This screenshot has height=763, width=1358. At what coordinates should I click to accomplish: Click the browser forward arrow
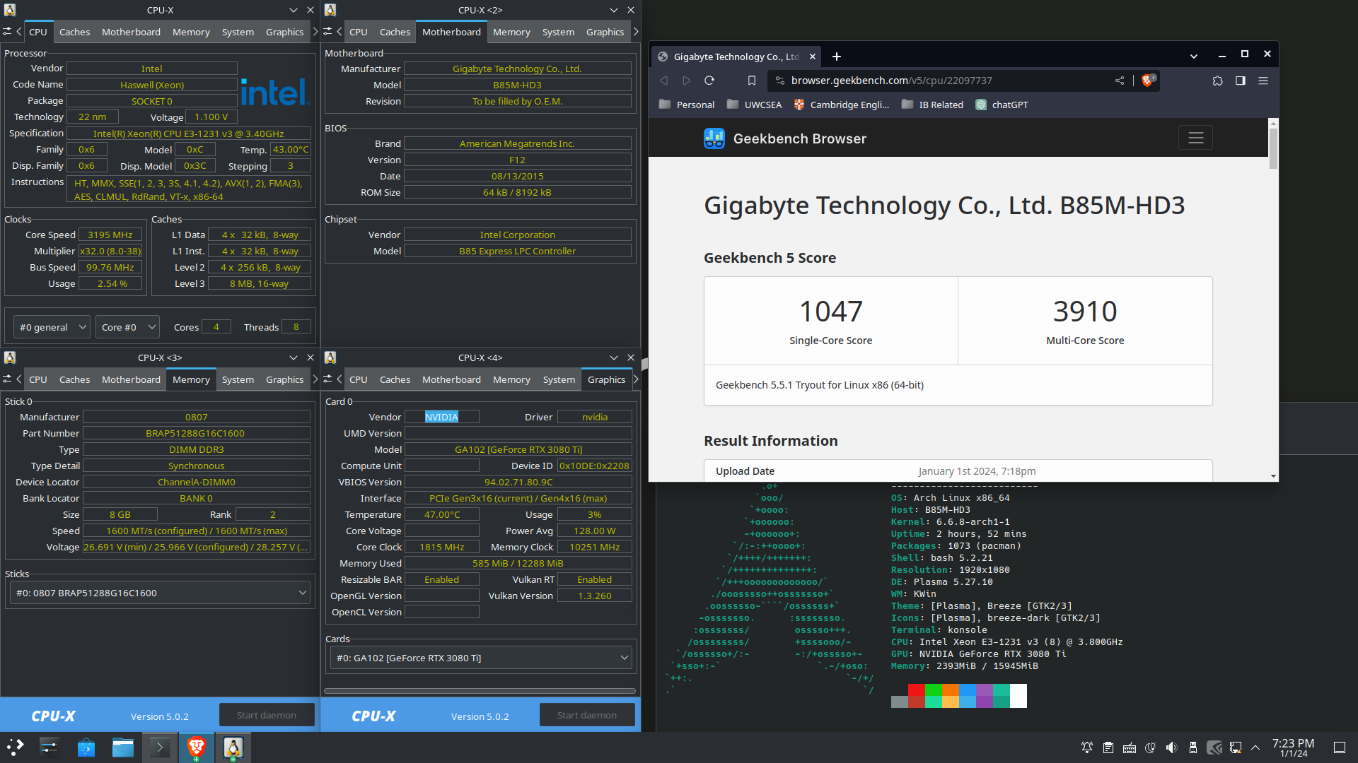coord(686,81)
